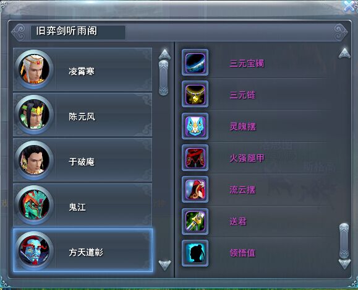This screenshot has width=358, height=290.
Task: Click the down arrow of boss list scrollbar
Action: click(164, 265)
